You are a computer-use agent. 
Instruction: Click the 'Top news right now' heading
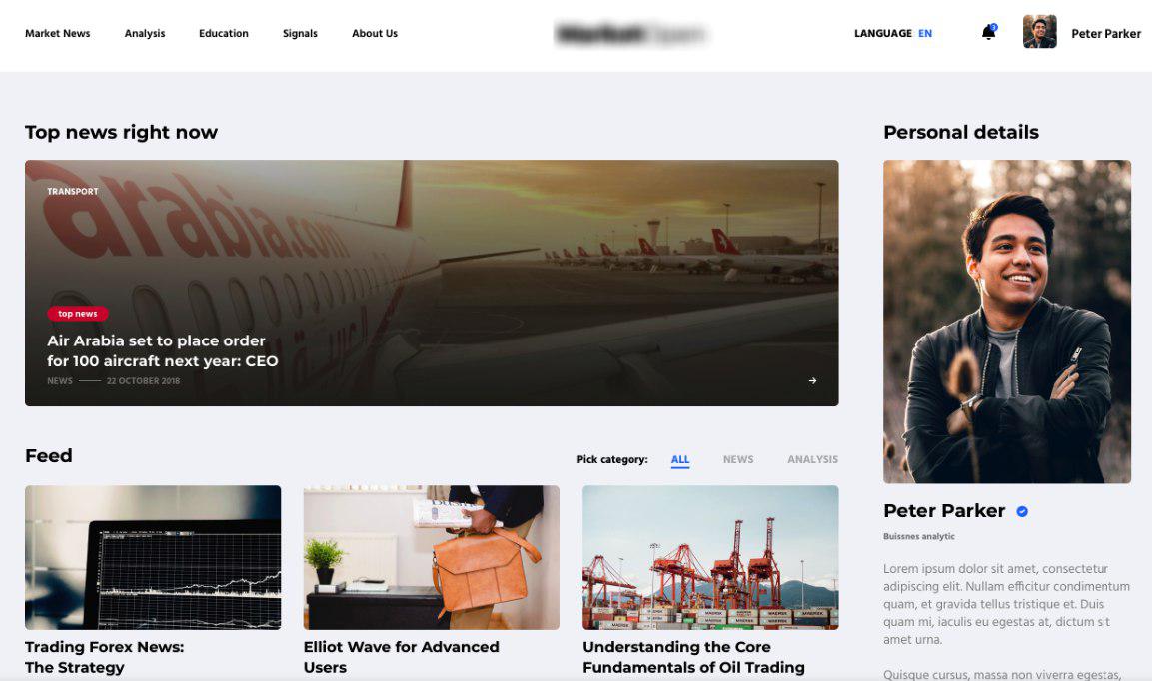coord(121,132)
